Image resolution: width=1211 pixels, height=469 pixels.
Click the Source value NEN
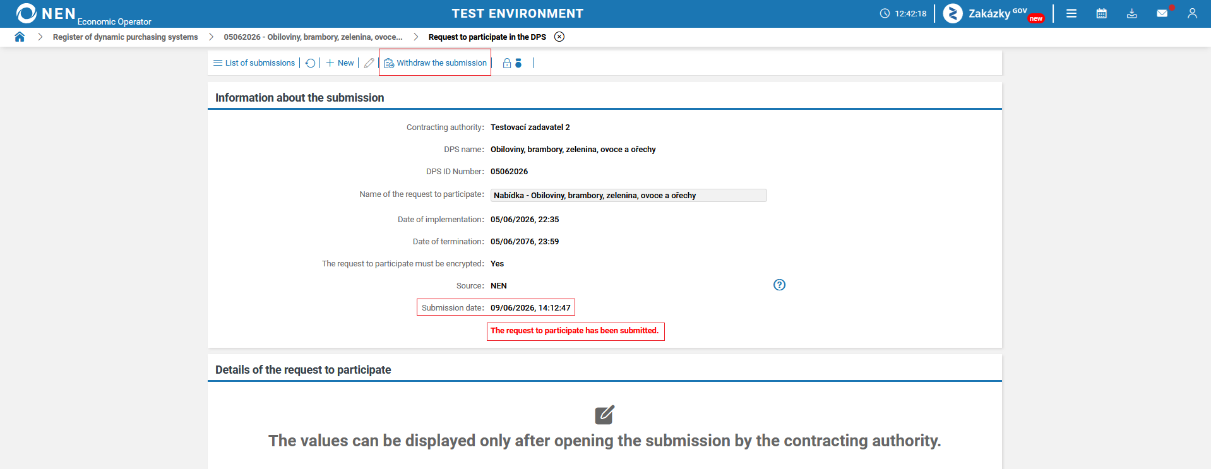point(499,286)
